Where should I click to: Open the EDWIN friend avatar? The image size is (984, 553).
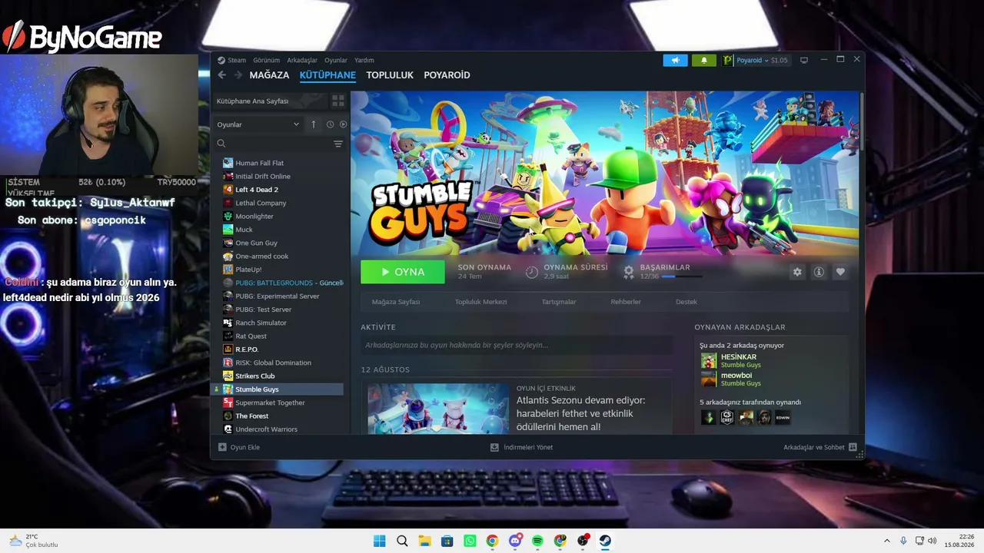point(783,417)
